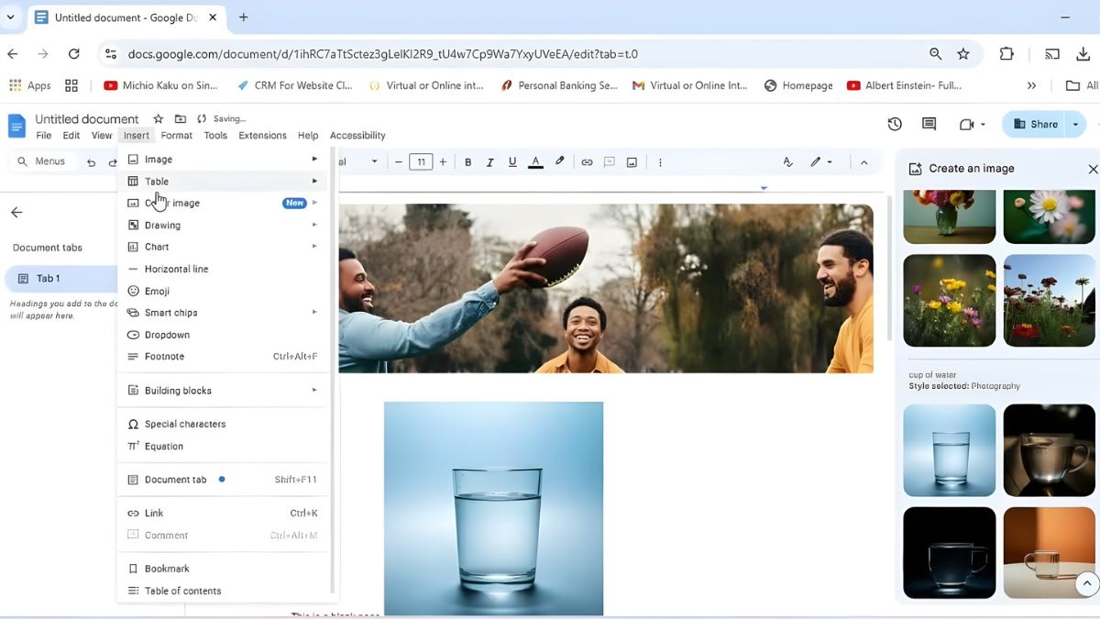Open the Format menu
Image resolution: width=1100 pixels, height=619 pixels.
(176, 135)
